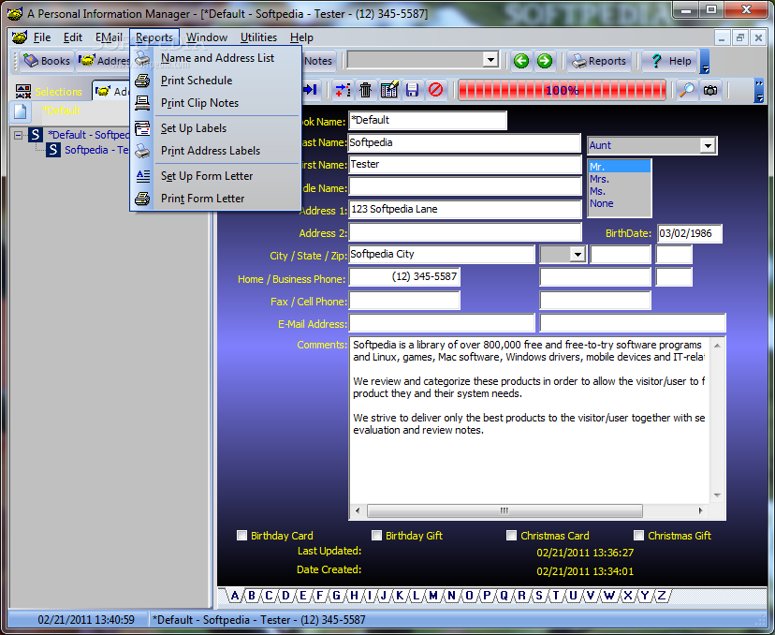Open the Utilities menu
This screenshot has height=635, width=775.
point(258,37)
